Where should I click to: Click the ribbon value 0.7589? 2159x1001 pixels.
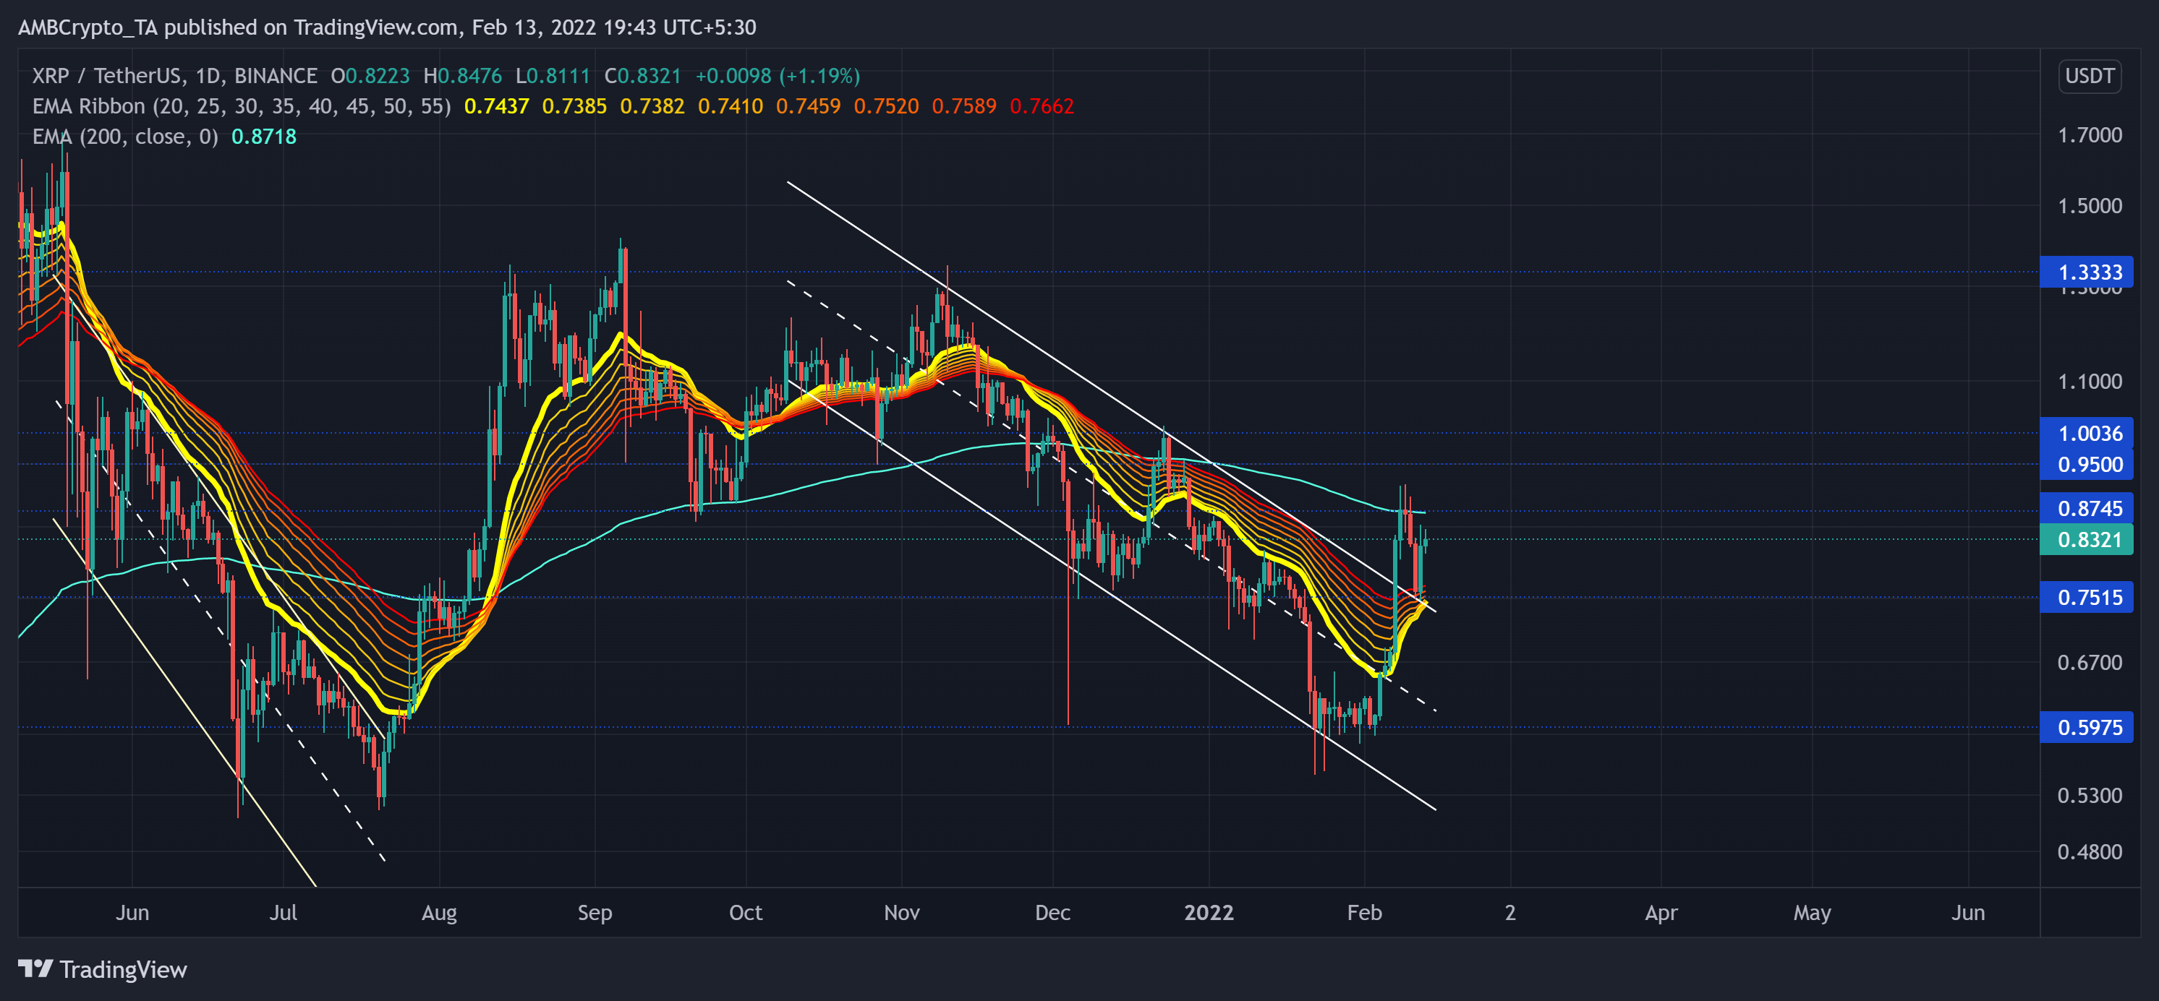[x=964, y=106]
